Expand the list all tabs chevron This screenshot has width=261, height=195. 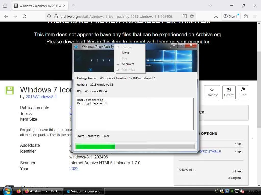coord(210,6)
